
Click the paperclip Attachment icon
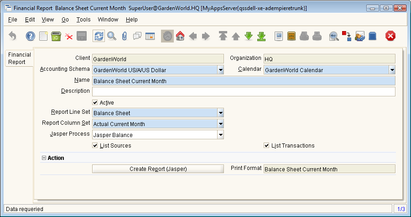124,36
